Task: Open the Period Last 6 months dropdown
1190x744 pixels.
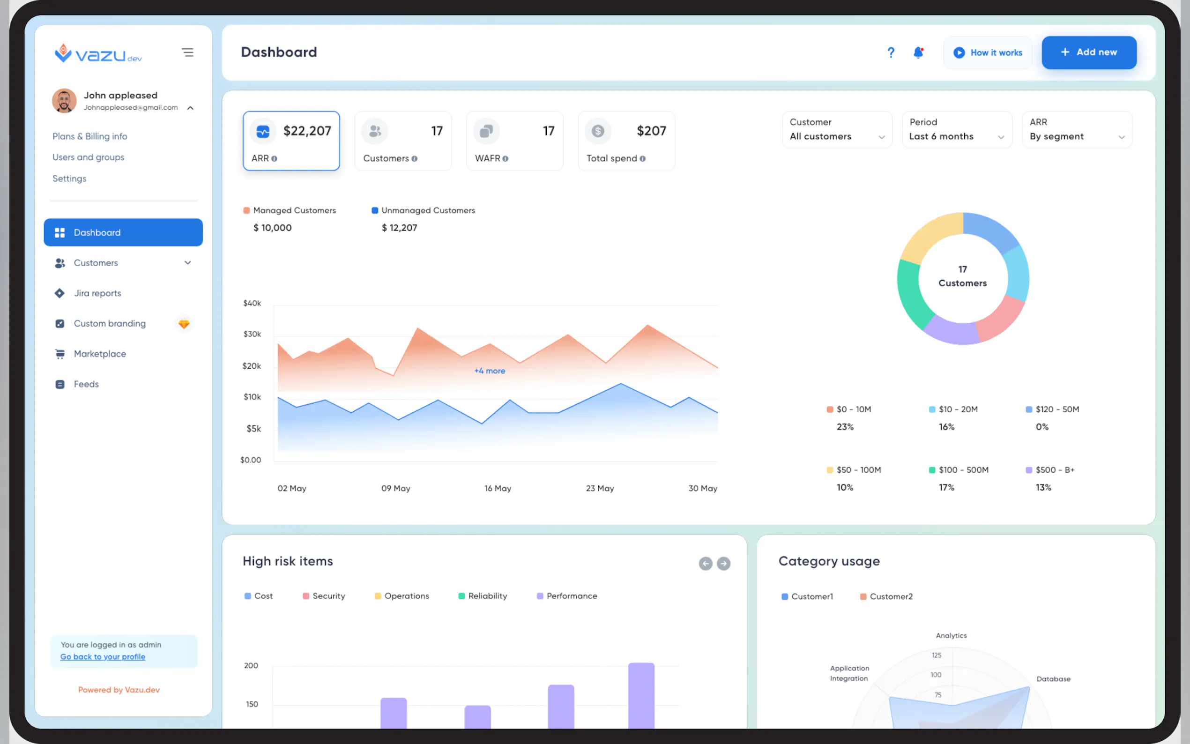Action: [x=957, y=129]
